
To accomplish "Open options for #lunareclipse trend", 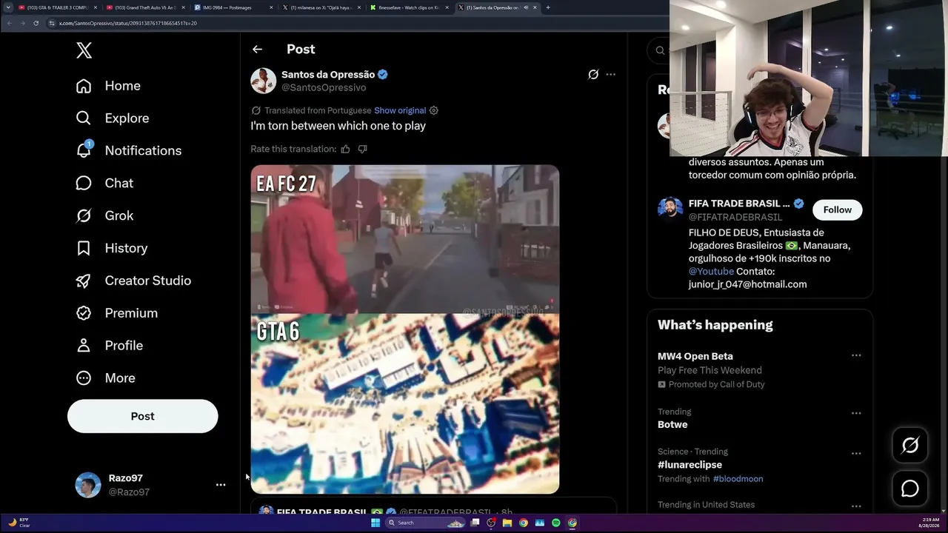I will click(856, 453).
